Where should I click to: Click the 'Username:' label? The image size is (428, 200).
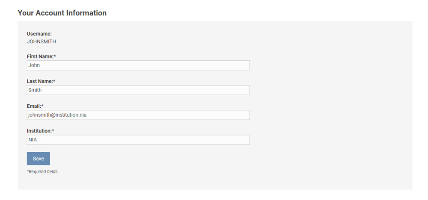(x=39, y=34)
